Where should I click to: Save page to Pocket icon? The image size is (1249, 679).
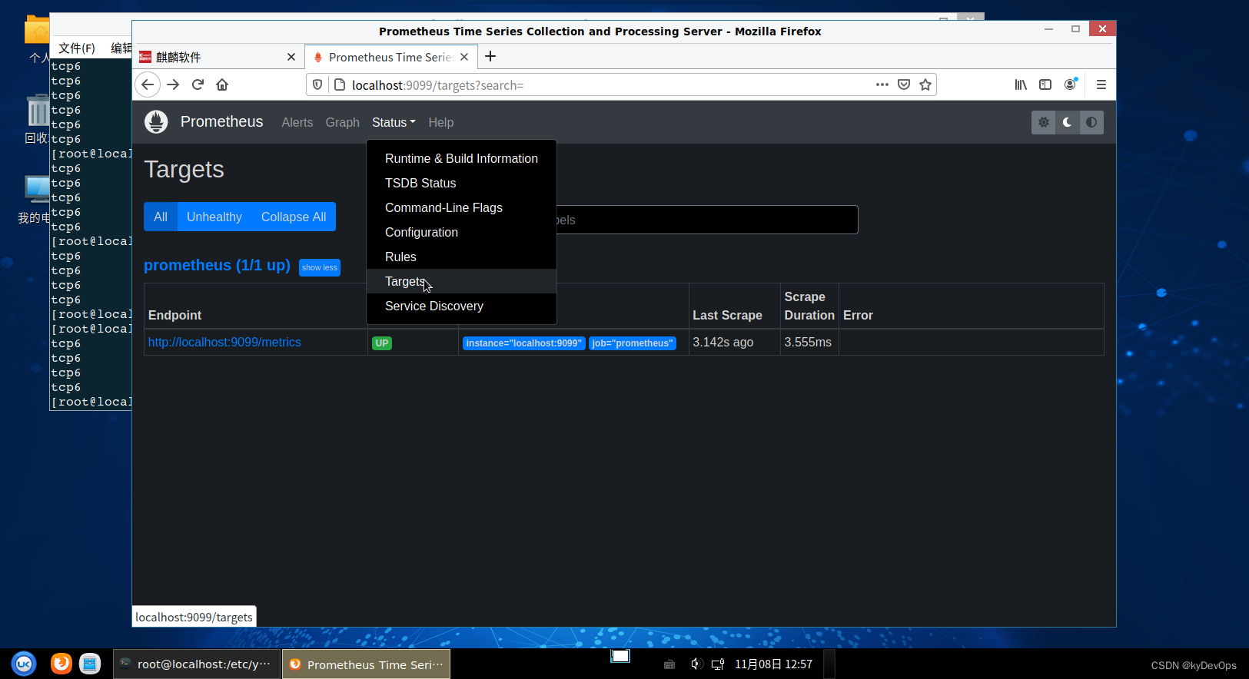pyautogui.click(x=904, y=84)
